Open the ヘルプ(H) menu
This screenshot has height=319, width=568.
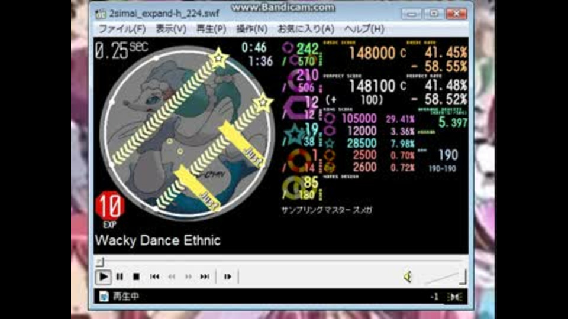coord(364,29)
